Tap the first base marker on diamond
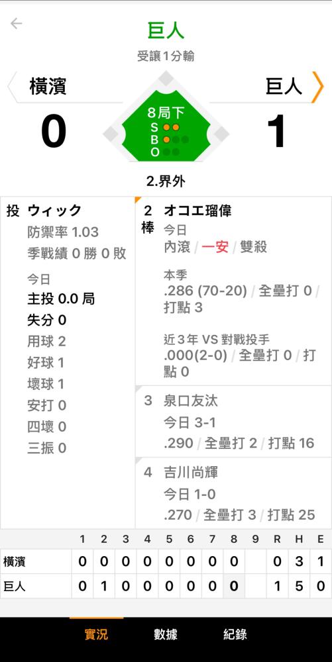Viewport: 332px width, 662px height. click(x=221, y=134)
